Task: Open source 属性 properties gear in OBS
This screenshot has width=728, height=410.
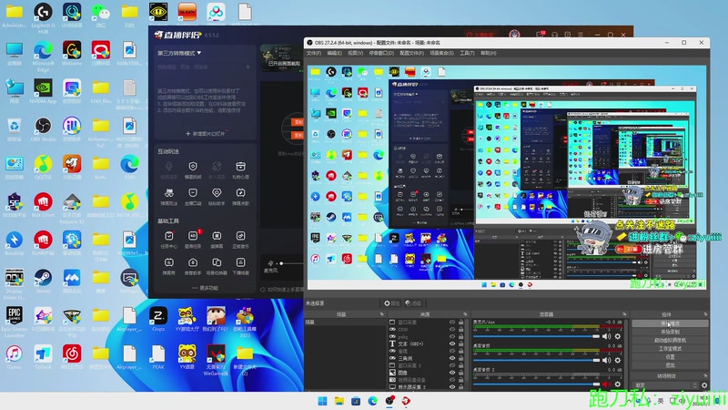Action: click(x=391, y=303)
